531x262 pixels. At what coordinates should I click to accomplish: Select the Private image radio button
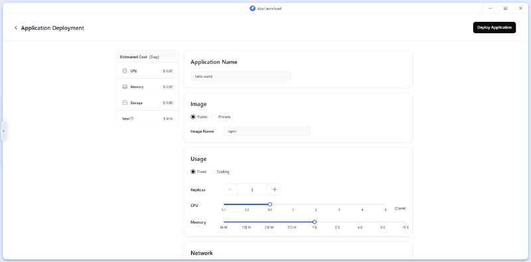click(x=214, y=117)
